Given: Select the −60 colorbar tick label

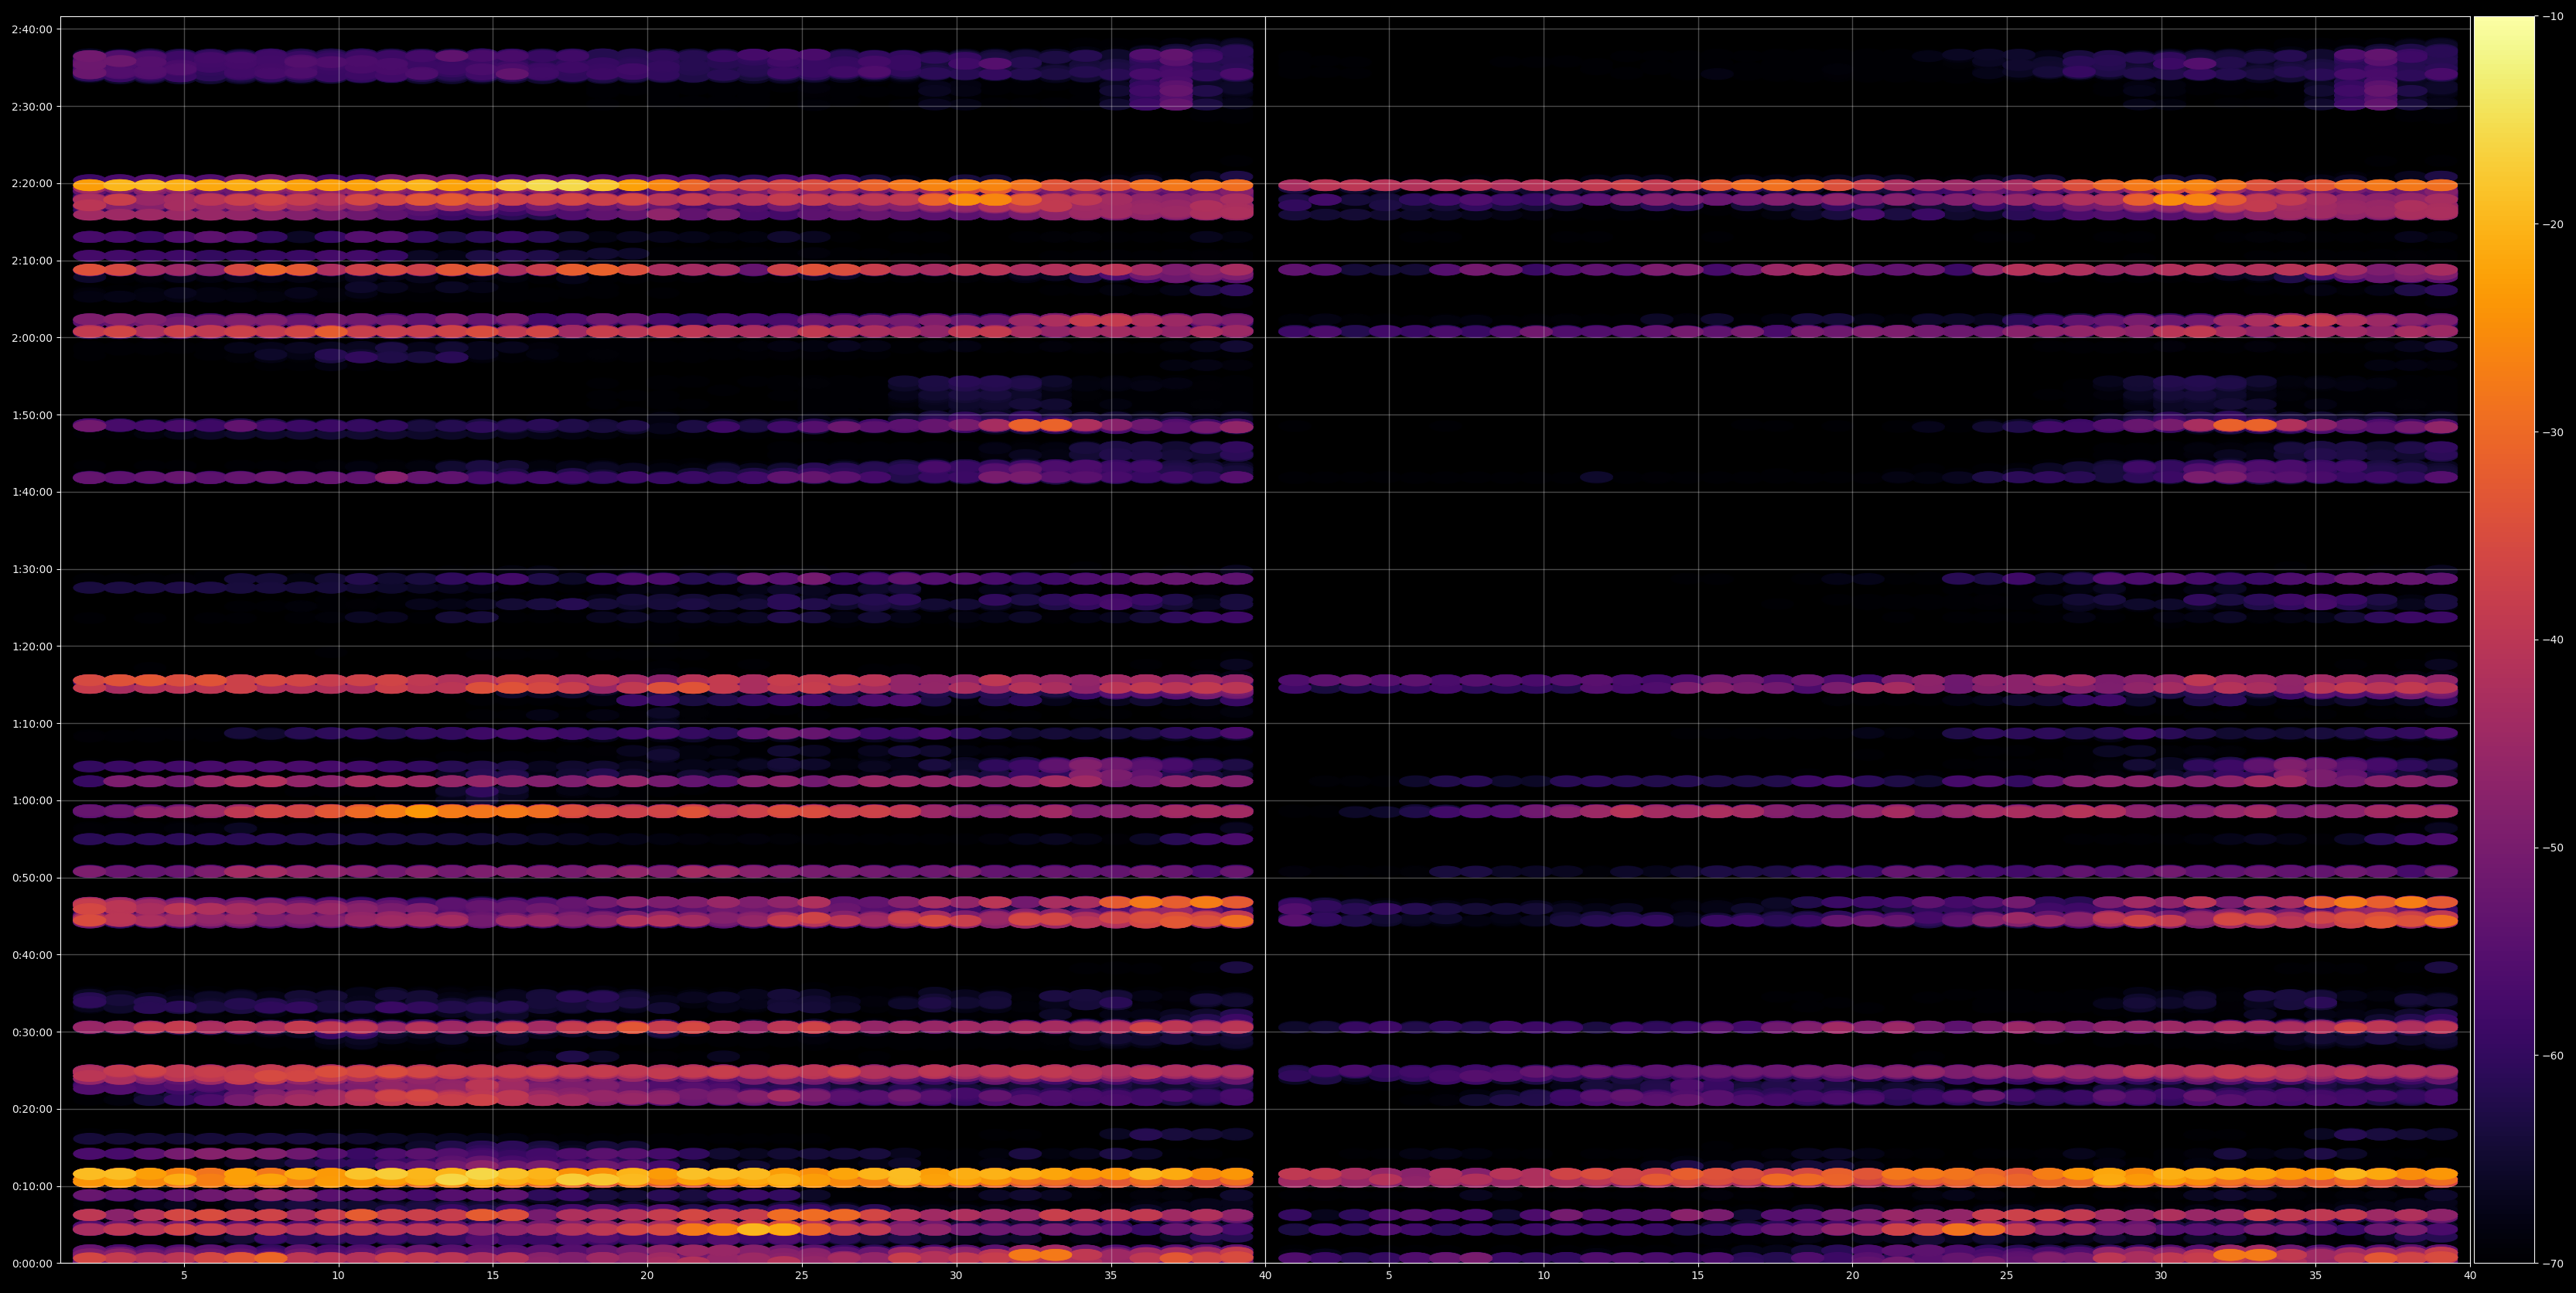Looking at the screenshot, I should coord(2552,1056).
